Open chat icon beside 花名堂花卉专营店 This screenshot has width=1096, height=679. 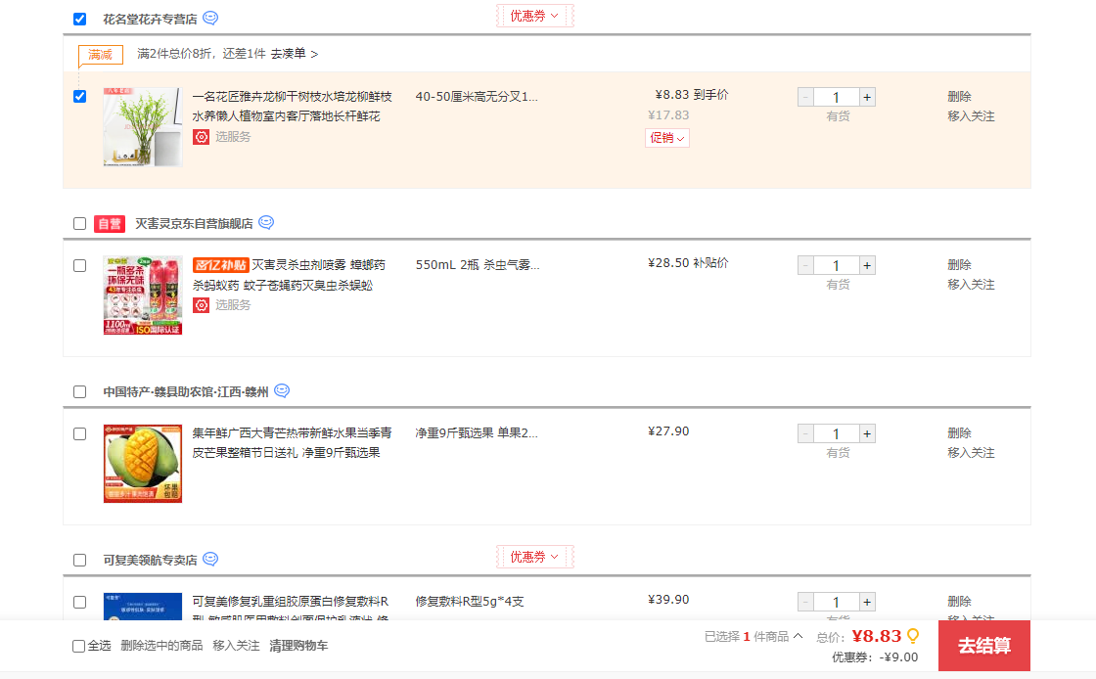click(210, 19)
